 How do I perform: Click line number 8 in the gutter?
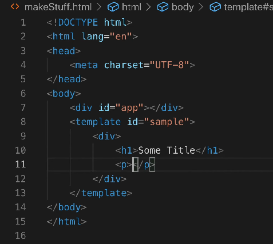(x=23, y=122)
